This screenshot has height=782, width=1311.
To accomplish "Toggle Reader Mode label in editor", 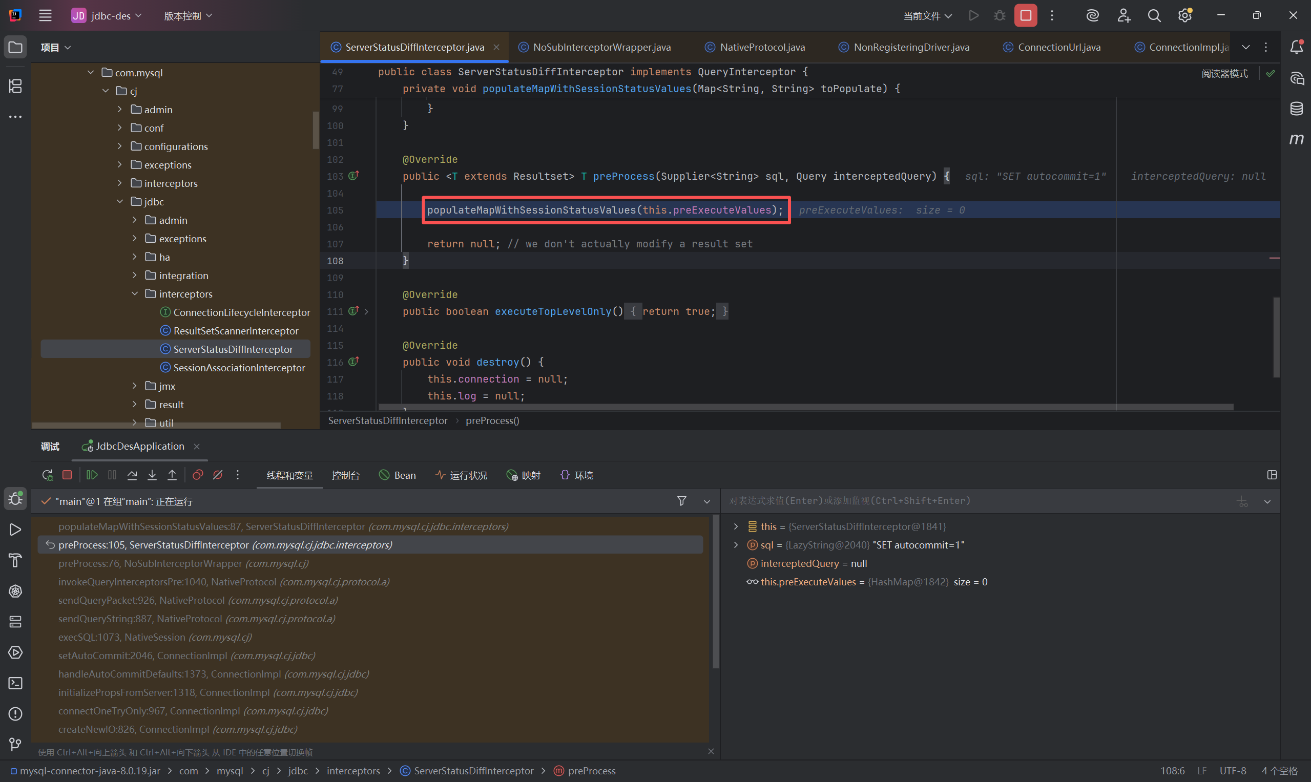I will pos(1224,74).
